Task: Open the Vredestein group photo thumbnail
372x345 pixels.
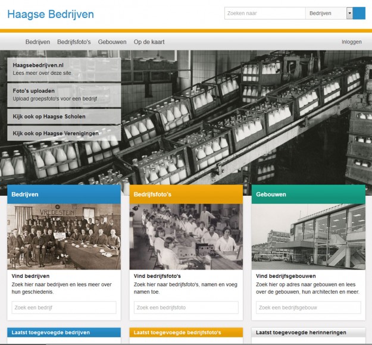Action: click(x=64, y=237)
